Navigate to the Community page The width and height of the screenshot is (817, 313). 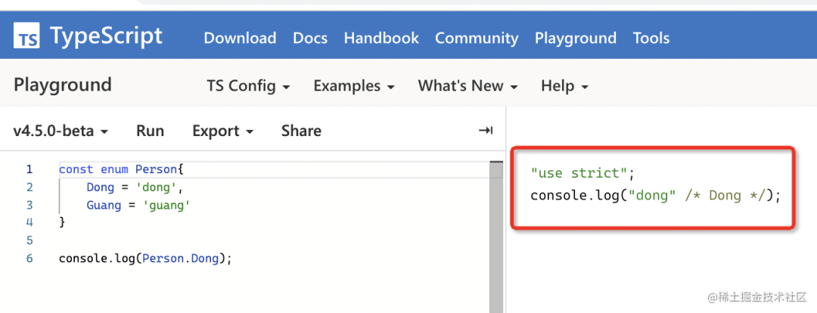coord(477,38)
